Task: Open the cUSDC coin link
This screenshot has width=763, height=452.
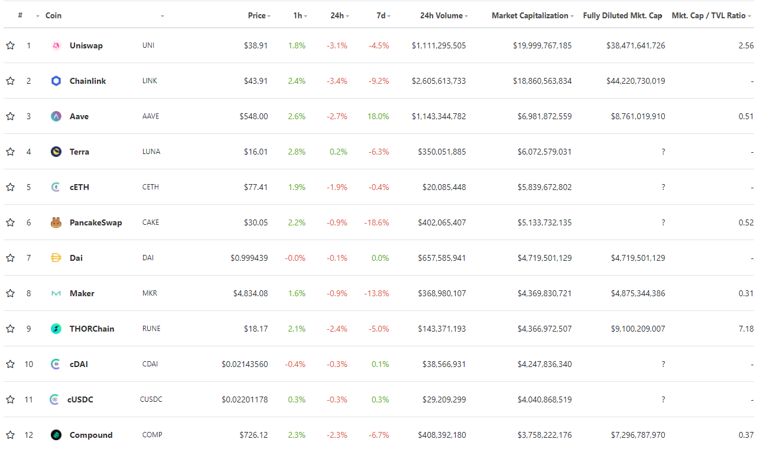Action: 82,399
